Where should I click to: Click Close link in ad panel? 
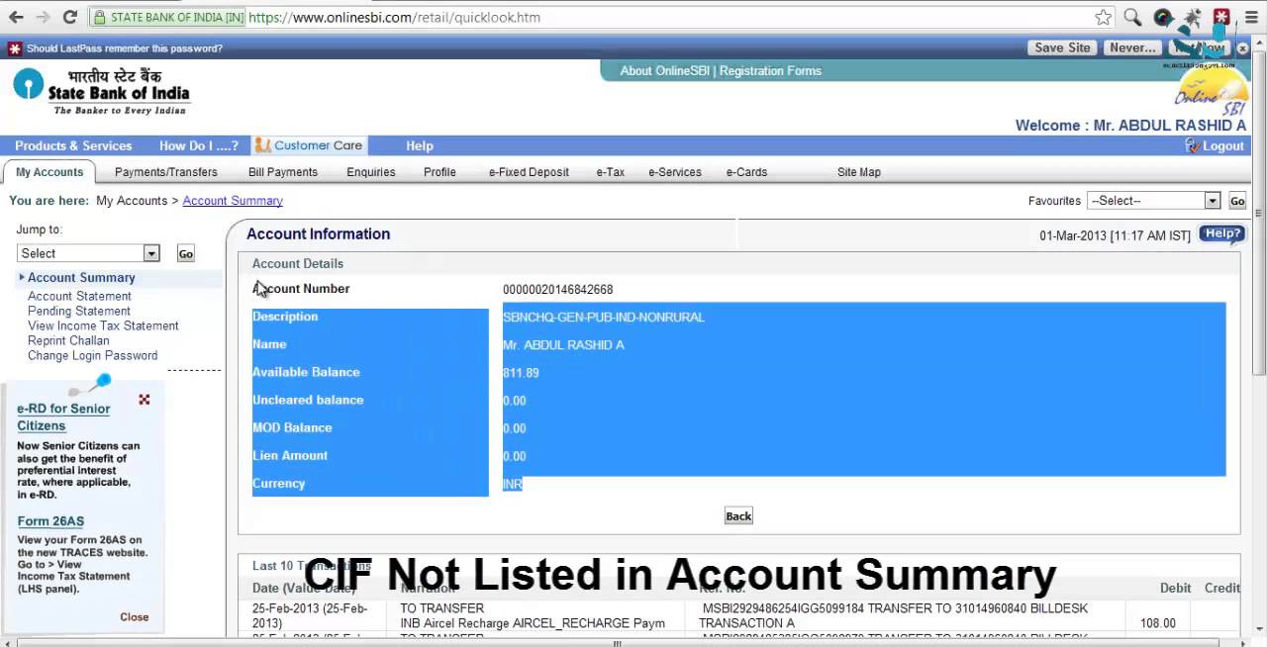click(x=135, y=617)
